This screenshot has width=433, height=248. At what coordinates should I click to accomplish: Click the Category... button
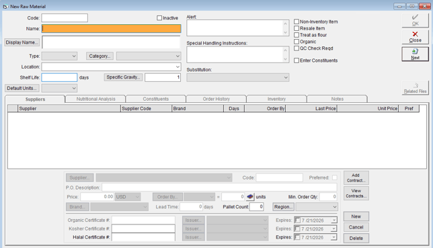pos(100,56)
